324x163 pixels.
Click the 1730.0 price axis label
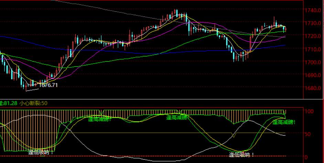click(x=314, y=23)
